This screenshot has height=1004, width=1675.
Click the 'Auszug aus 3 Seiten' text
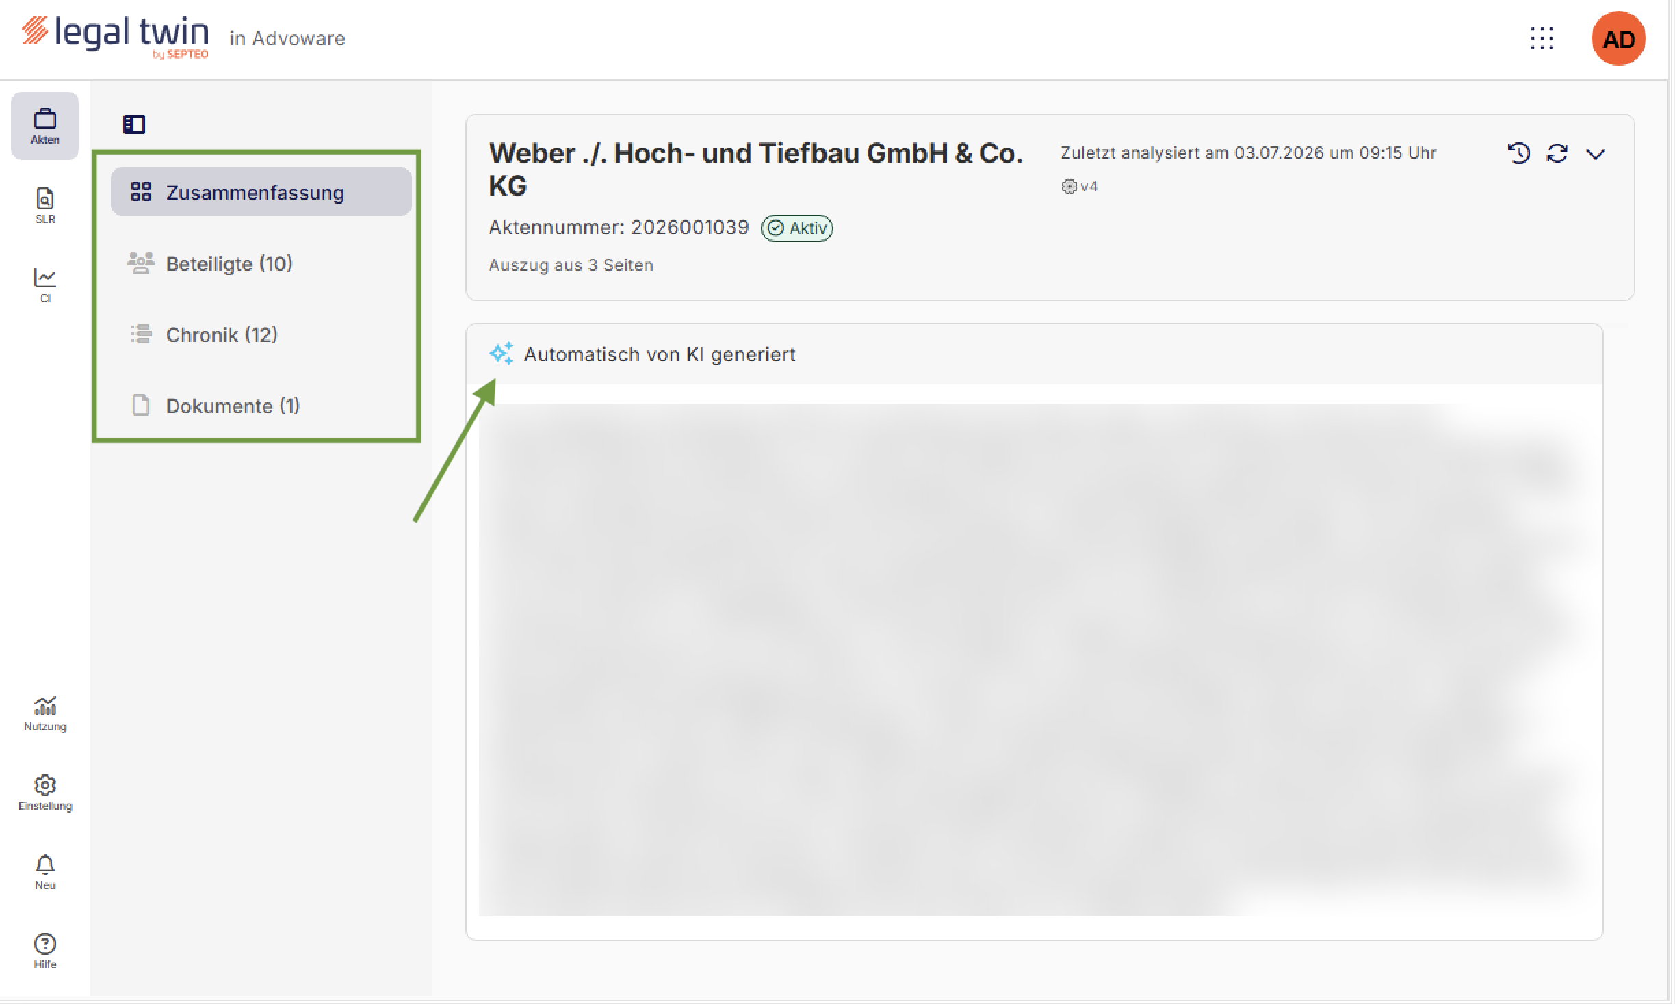point(571,265)
